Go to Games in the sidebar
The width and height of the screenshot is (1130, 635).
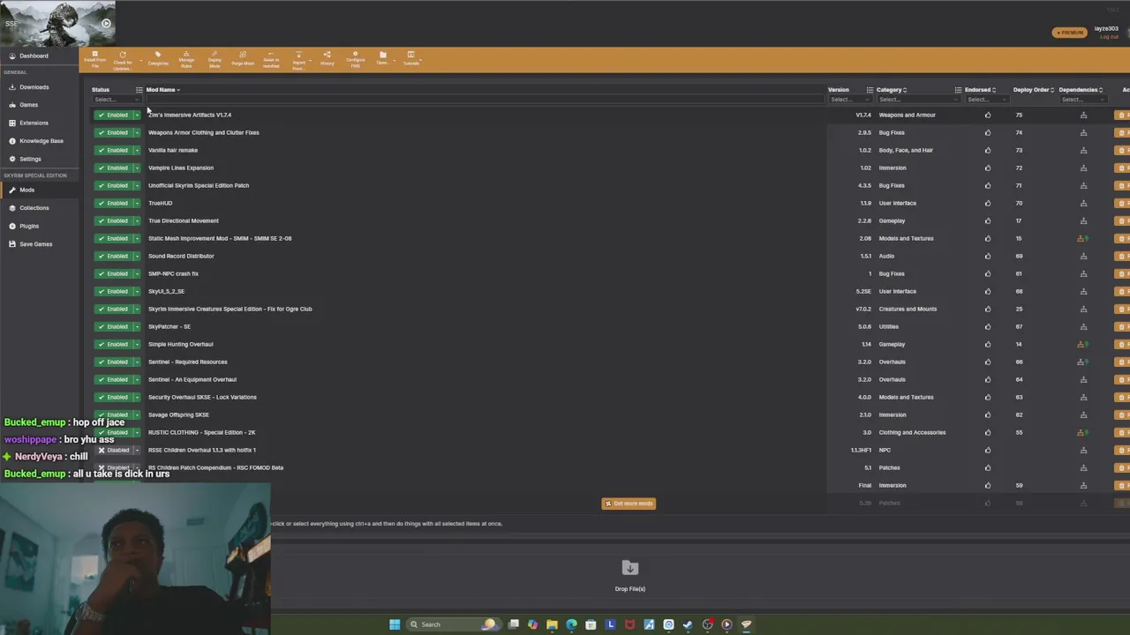[x=28, y=104]
